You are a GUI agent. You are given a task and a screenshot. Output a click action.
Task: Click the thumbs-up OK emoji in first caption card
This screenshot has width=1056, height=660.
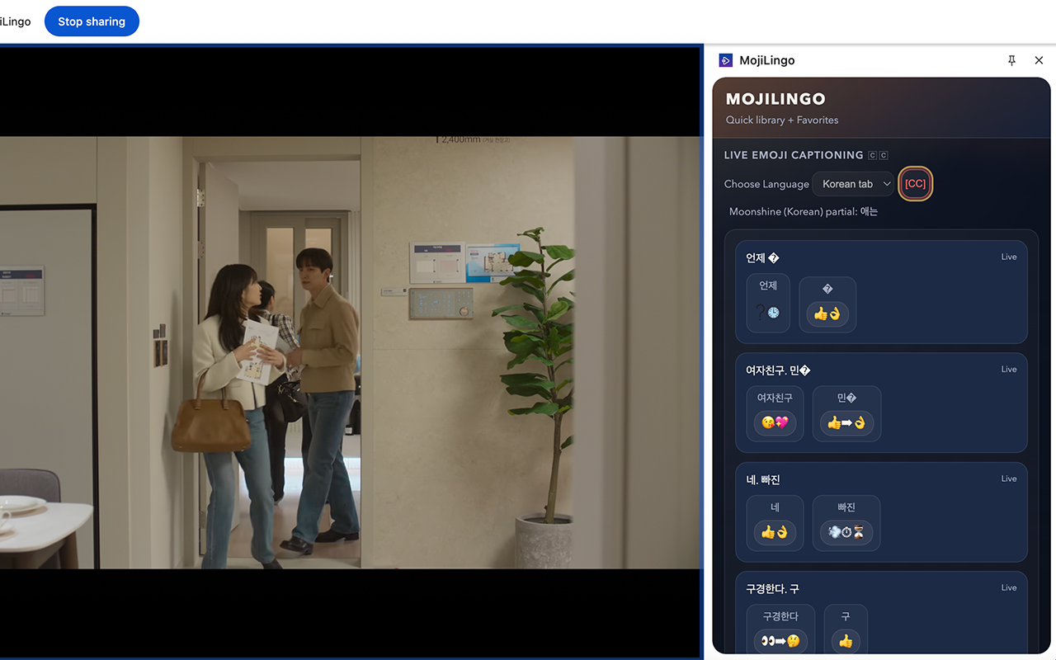827,313
